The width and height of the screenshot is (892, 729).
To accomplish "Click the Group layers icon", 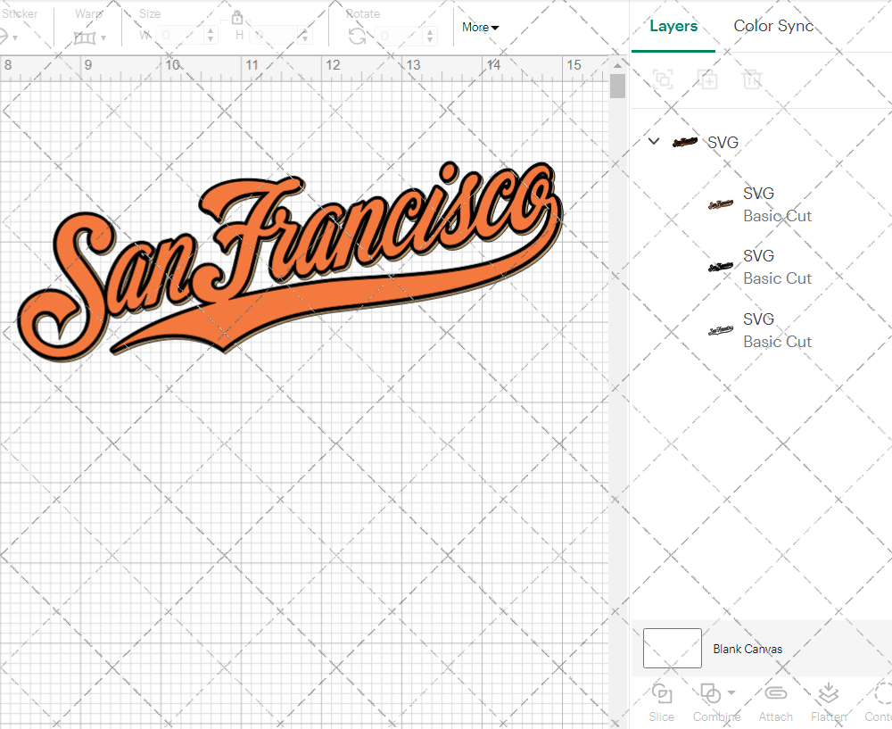I will click(x=663, y=79).
